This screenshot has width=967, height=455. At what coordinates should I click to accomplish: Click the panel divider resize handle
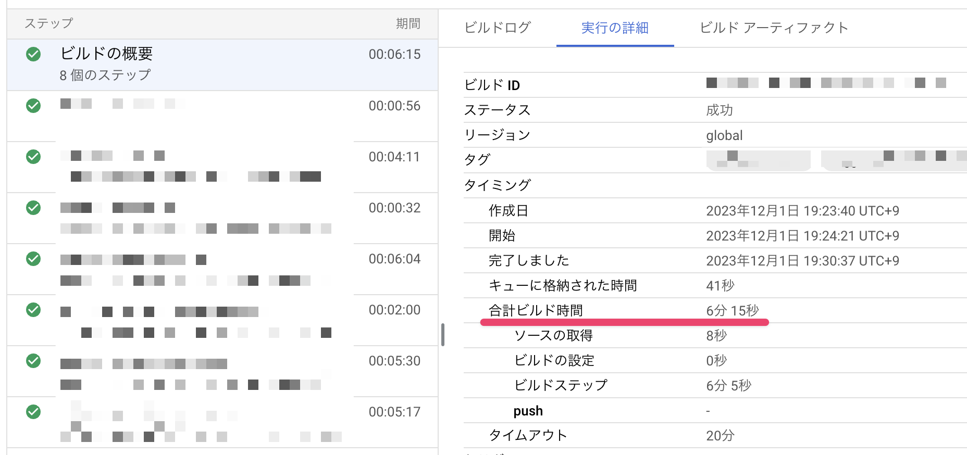[443, 335]
